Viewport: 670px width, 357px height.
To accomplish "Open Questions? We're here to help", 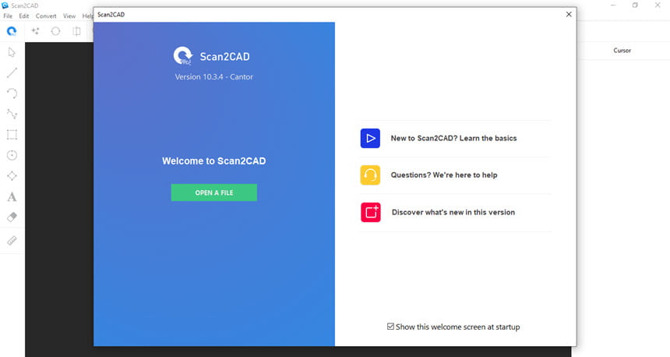I will click(444, 175).
